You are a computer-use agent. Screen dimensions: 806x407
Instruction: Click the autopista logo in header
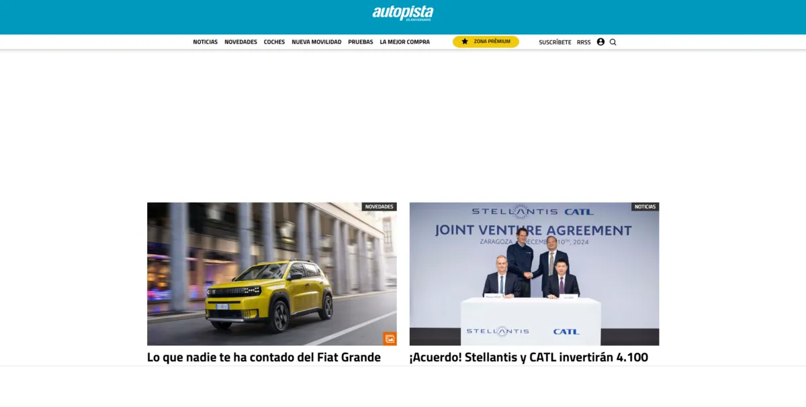(403, 13)
